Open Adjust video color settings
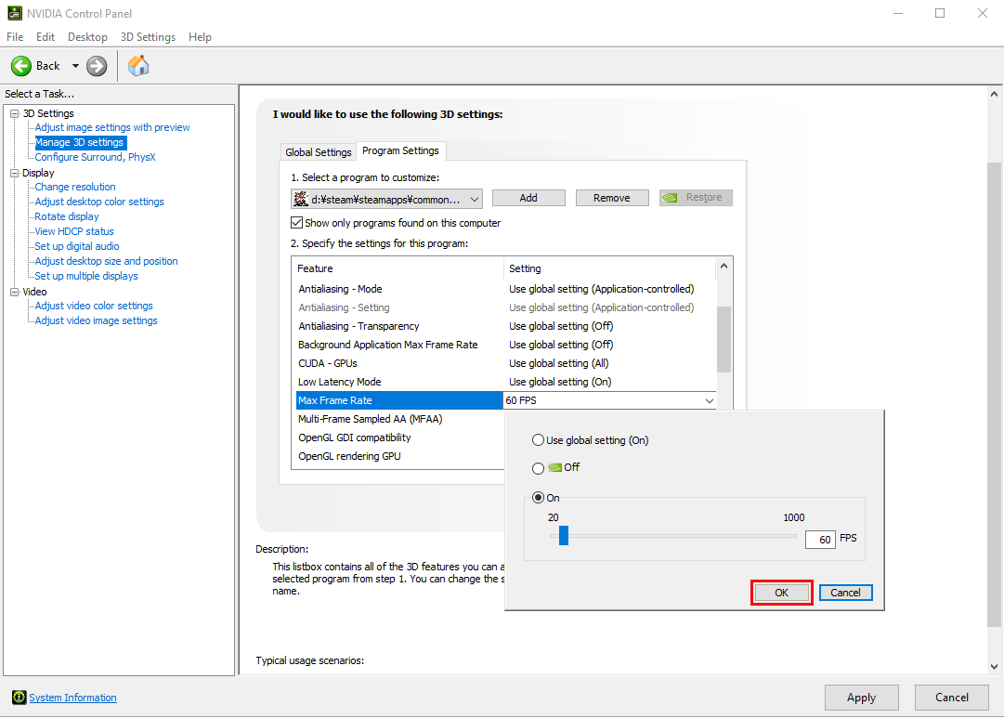 click(94, 306)
